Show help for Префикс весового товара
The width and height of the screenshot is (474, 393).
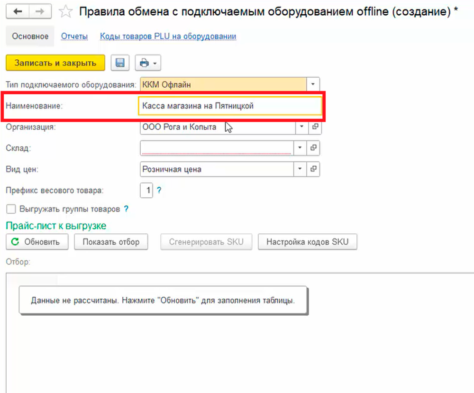point(159,191)
